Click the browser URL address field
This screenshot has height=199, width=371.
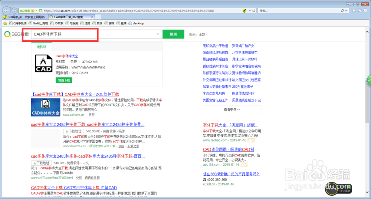(x=142, y=11)
